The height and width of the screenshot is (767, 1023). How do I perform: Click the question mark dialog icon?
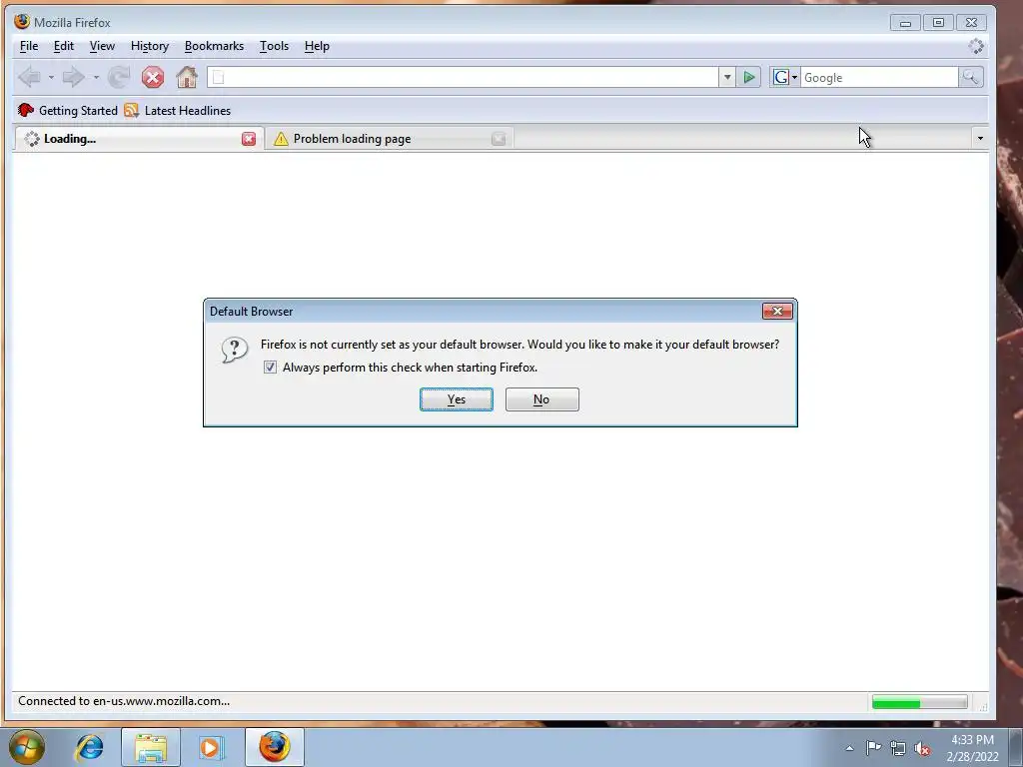(x=234, y=351)
